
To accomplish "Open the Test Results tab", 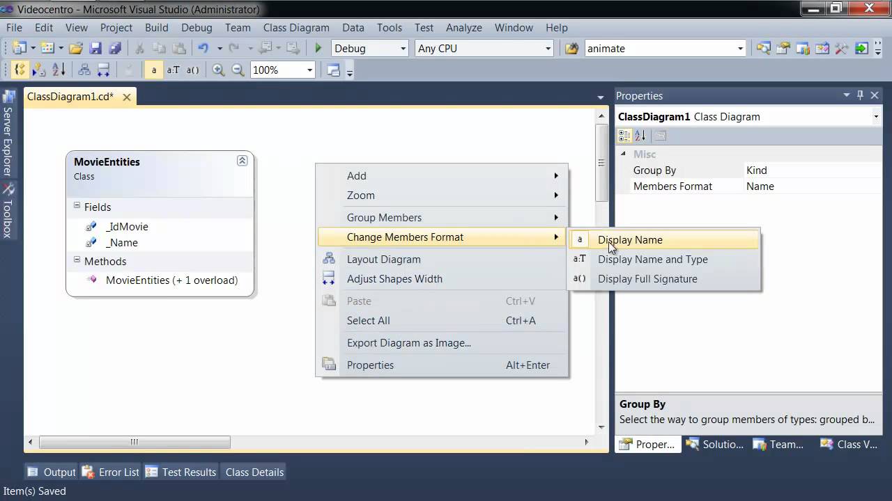I will 181,472.
